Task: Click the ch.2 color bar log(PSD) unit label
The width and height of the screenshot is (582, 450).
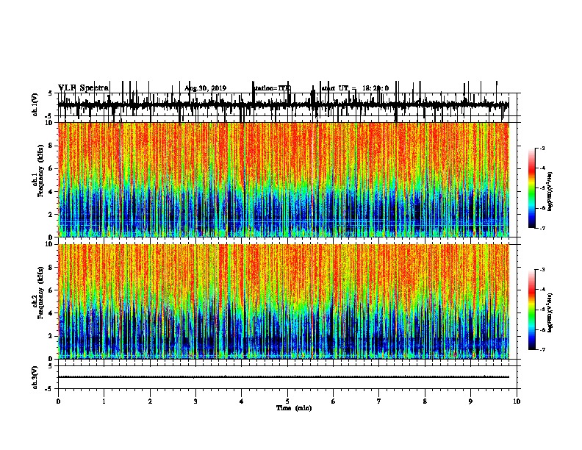Action: tap(550, 312)
